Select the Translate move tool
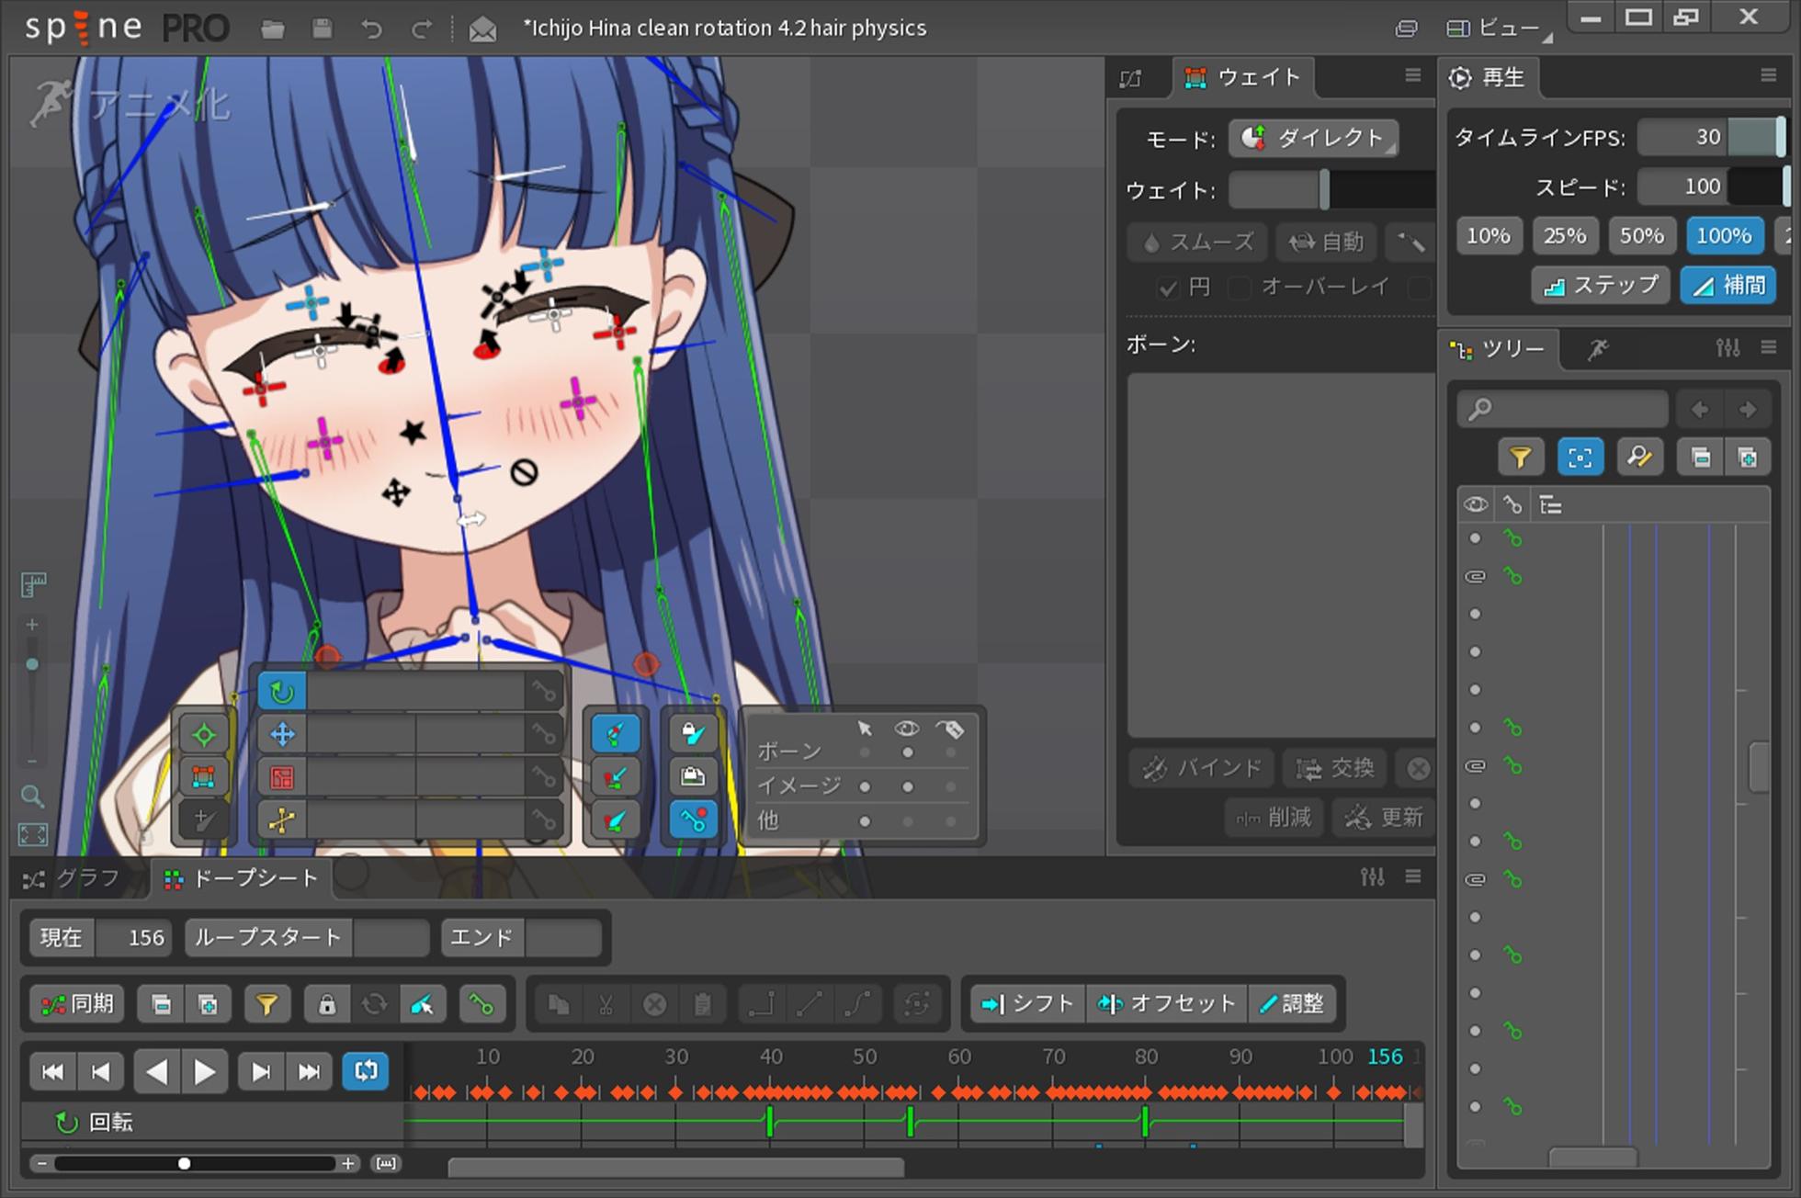Screen dimensions: 1801x1198 pyautogui.click(x=282, y=734)
